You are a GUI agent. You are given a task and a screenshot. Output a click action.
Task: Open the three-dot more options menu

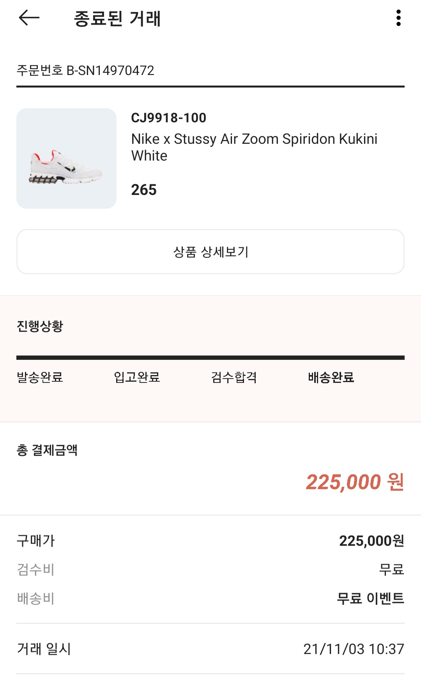tap(398, 18)
